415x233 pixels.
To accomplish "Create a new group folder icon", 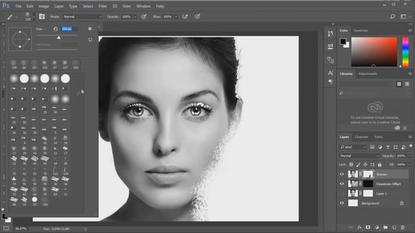I will click(x=385, y=227).
